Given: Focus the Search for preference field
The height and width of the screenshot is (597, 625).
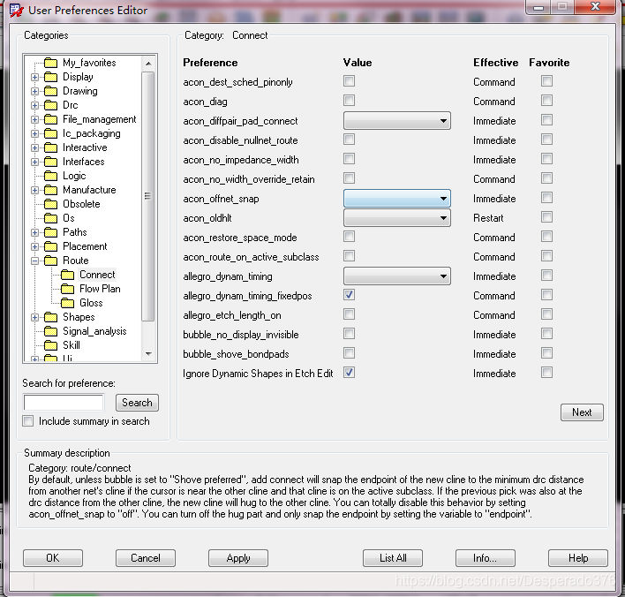Looking at the screenshot, I should pyautogui.click(x=64, y=403).
